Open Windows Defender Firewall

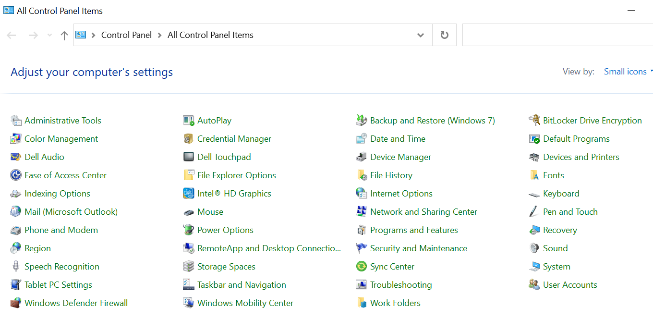[76, 303]
